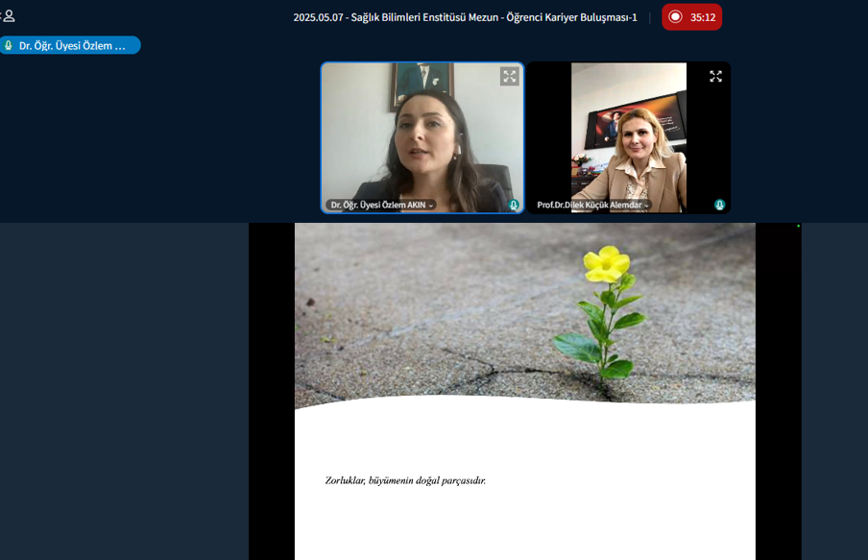The image size is (868, 560).
Task: Click microphone status icon on Özlem AKIN's video
Action: click(x=514, y=205)
